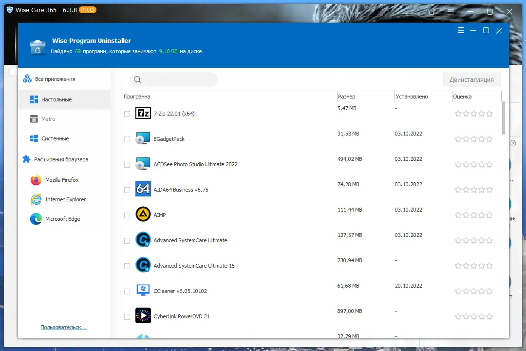This screenshot has height=351, width=526.
Task: Click the 730,94 MB size value
Action: tap(350, 260)
